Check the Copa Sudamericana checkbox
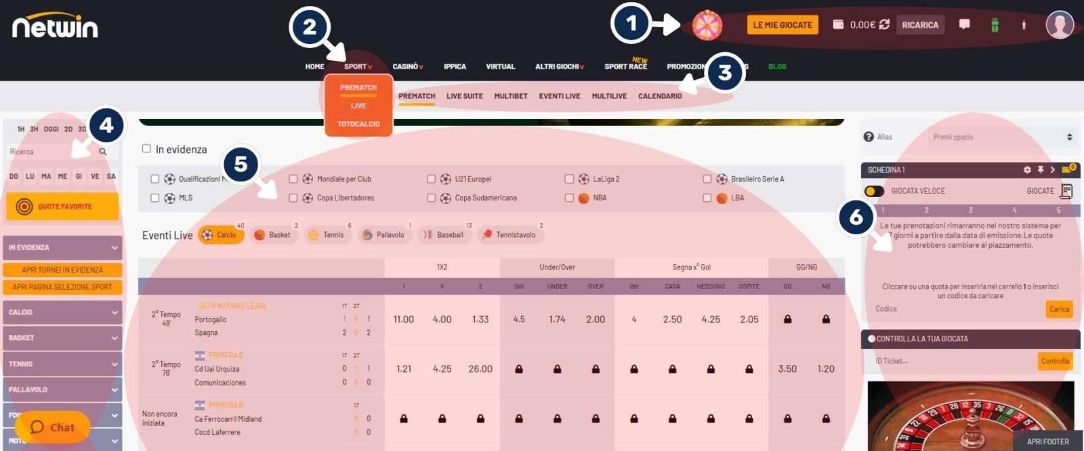This screenshot has height=451, width=1084. point(432,198)
